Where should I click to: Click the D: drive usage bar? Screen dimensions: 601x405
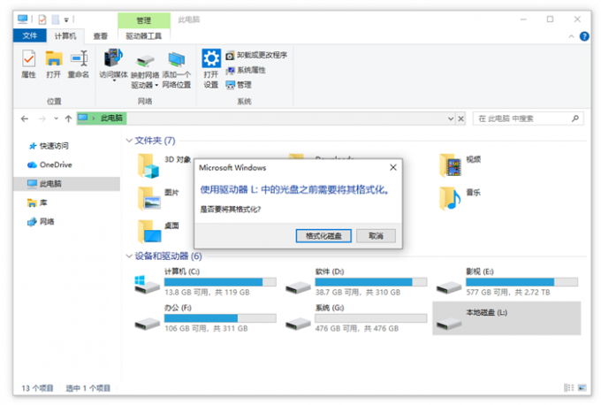(x=371, y=282)
